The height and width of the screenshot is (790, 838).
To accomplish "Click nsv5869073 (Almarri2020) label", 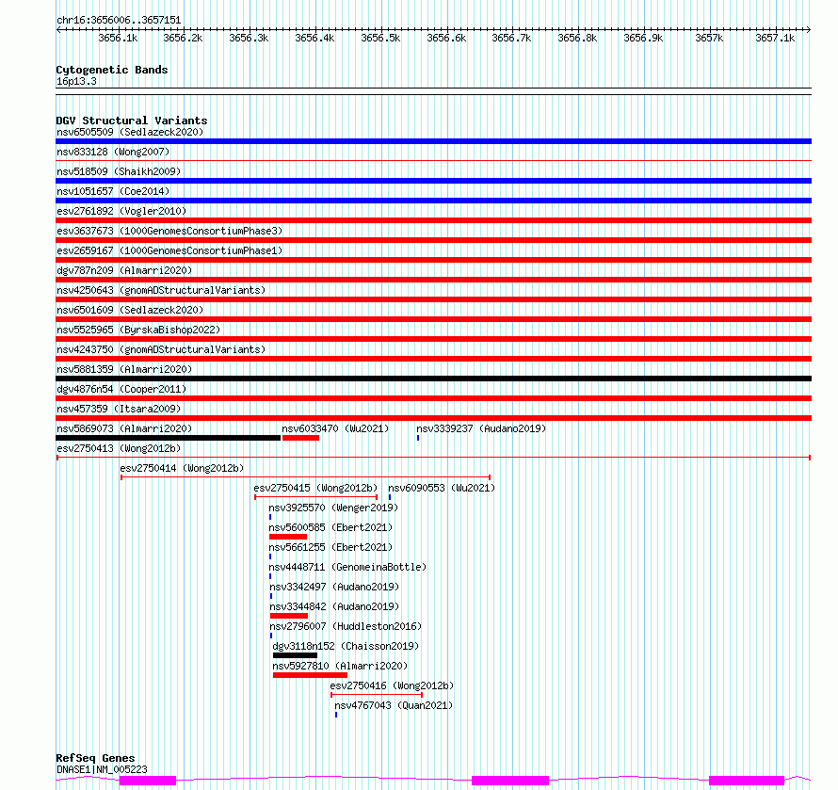I will click(124, 428).
